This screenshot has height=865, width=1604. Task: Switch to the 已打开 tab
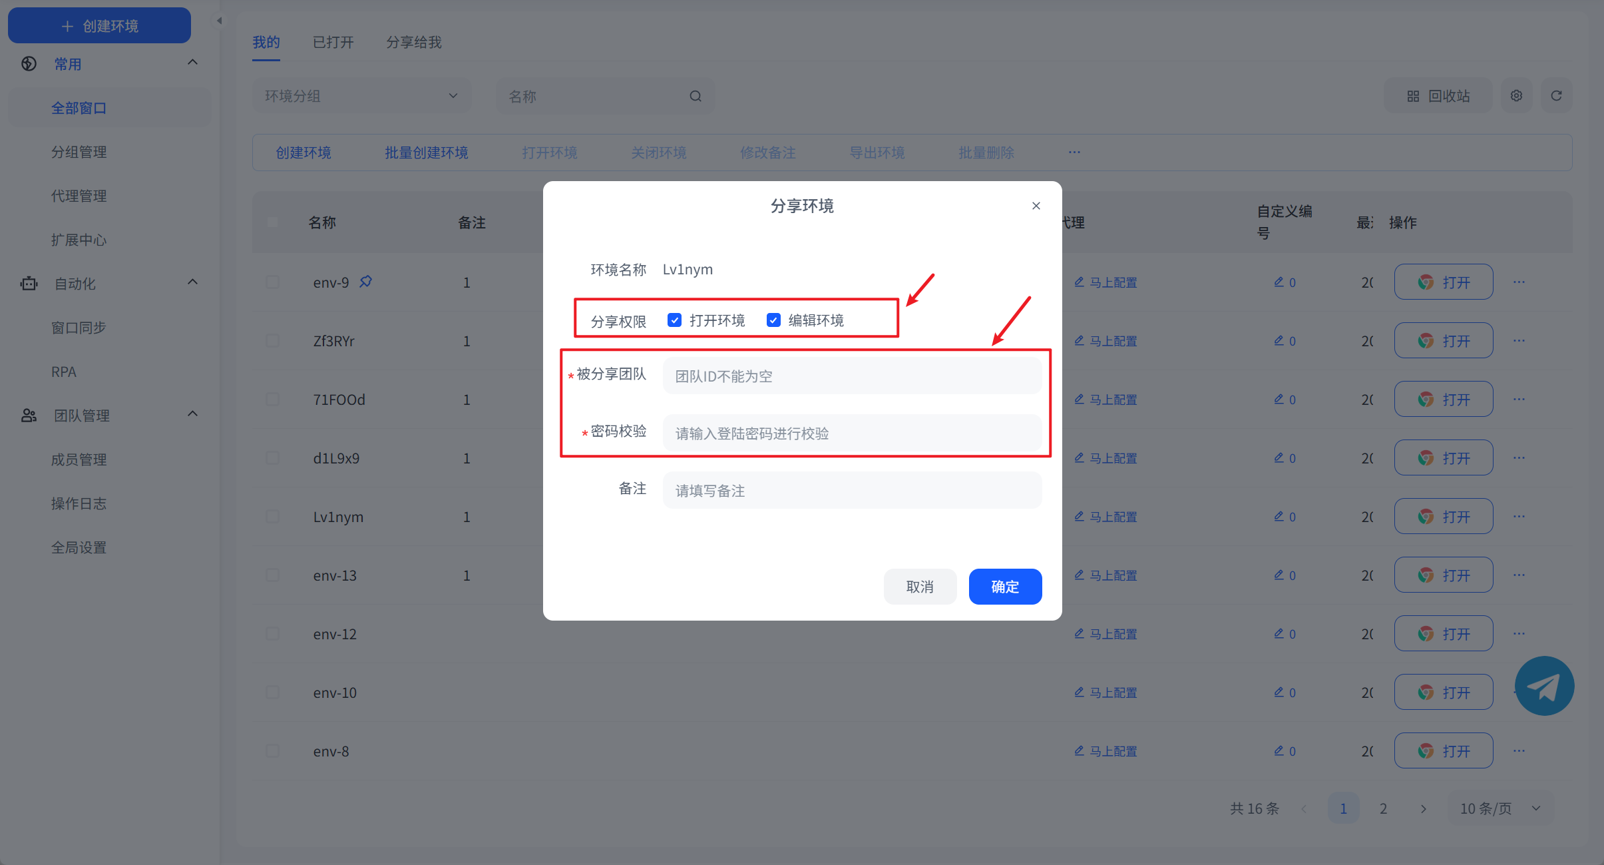point(333,43)
